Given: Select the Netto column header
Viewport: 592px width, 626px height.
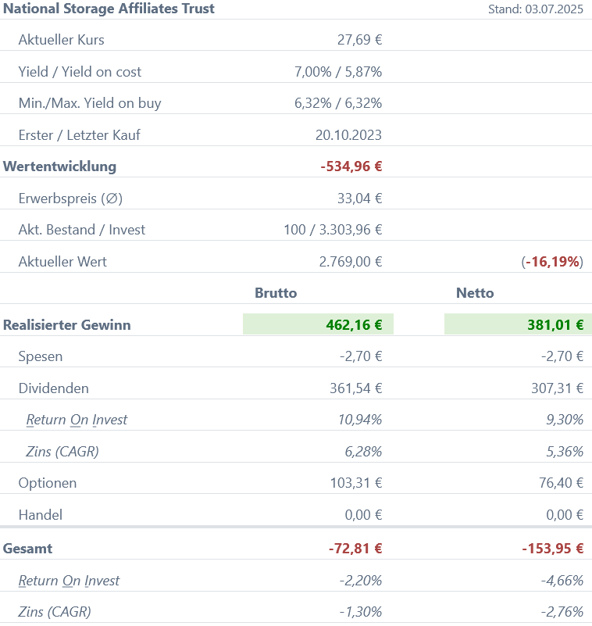Looking at the screenshot, I should coord(475,293).
